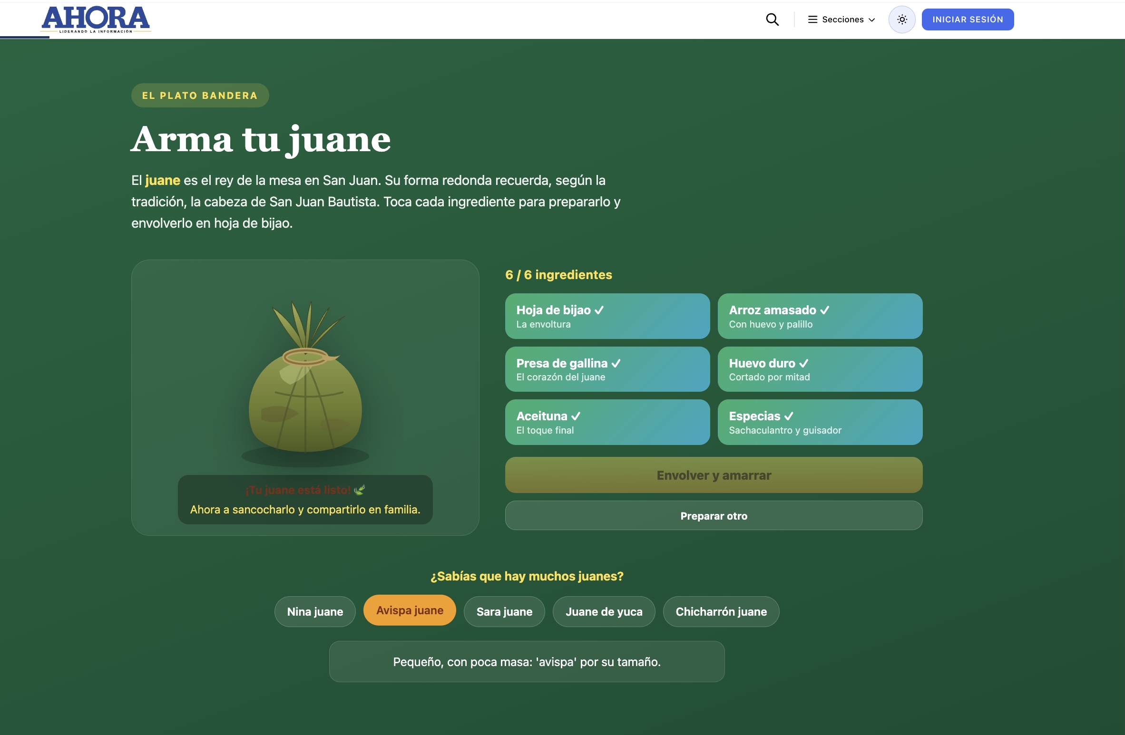This screenshot has height=735, width=1125.
Task: Toggle the Arroz amasado ingredient
Action: (x=820, y=316)
